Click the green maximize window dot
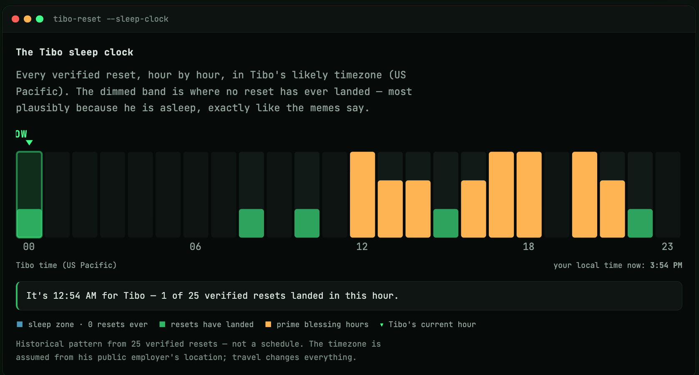Viewport: 699px width, 375px height. coord(40,19)
